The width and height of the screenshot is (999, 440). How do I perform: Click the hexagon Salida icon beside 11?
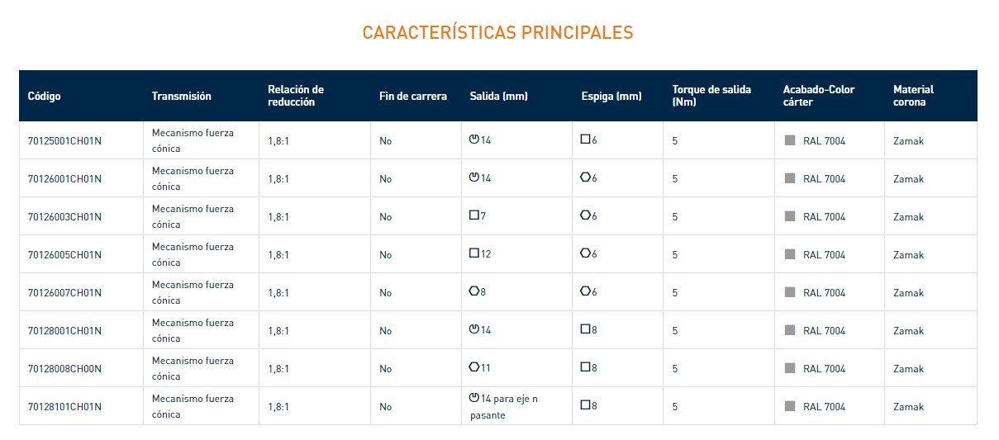473,367
